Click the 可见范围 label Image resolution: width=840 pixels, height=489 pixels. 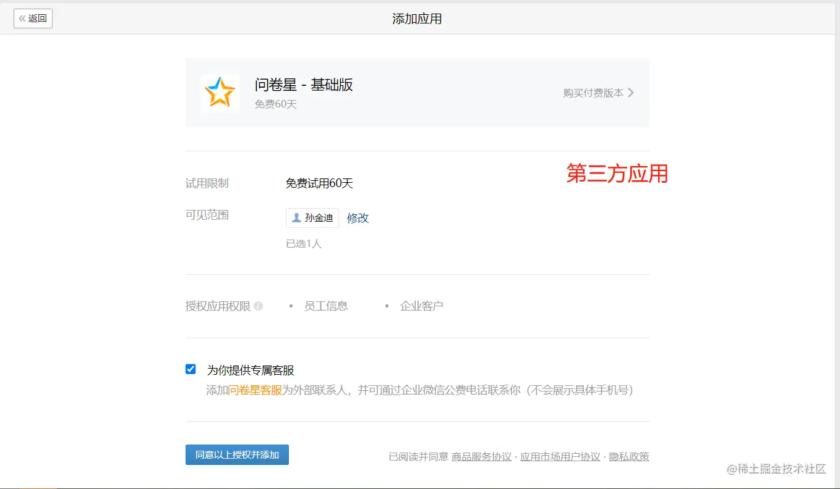pos(207,215)
